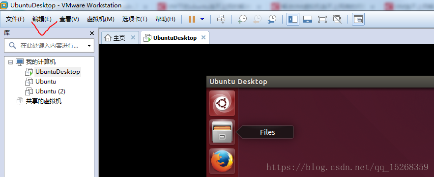Open power options dropdown arrow beside pause
Viewport: 434px width, 177px height.
pyautogui.click(x=202, y=19)
